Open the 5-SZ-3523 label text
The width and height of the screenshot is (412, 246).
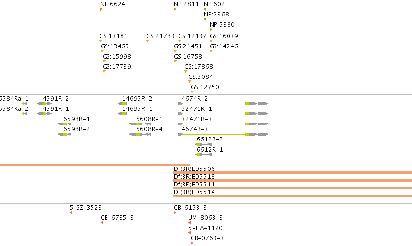[x=86, y=208]
